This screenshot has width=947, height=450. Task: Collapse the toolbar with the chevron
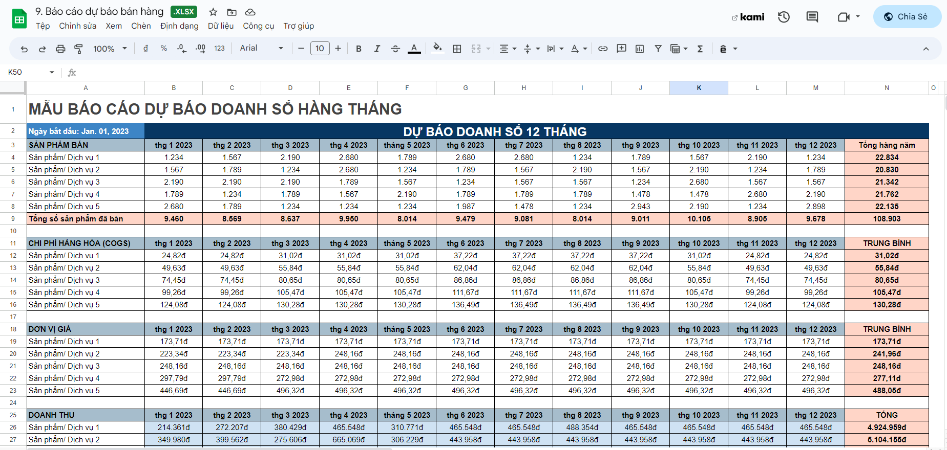(926, 49)
